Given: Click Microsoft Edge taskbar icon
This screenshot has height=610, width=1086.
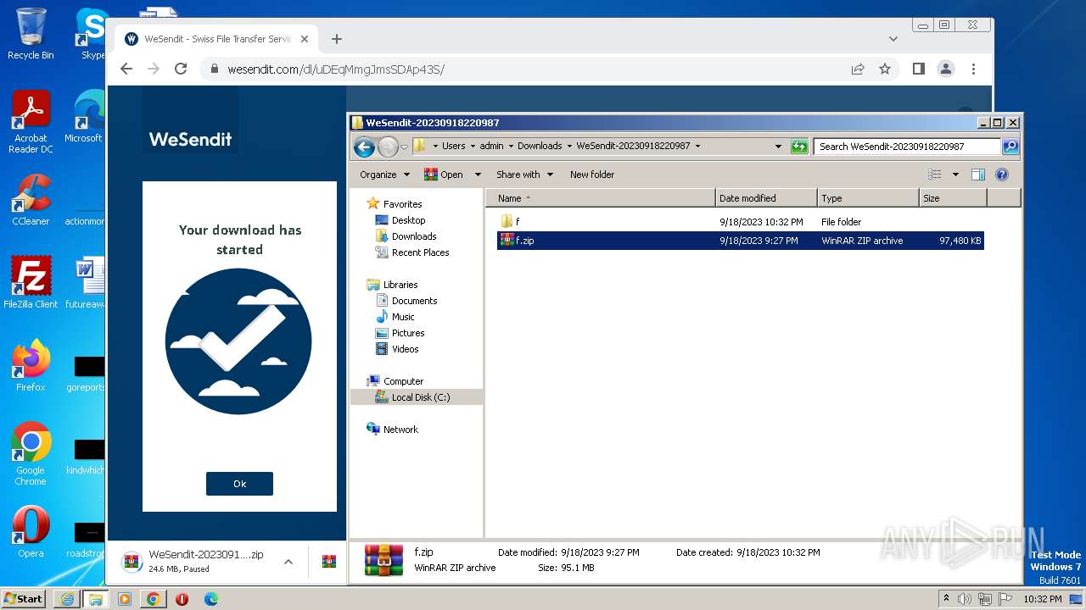Looking at the screenshot, I should coord(210,599).
